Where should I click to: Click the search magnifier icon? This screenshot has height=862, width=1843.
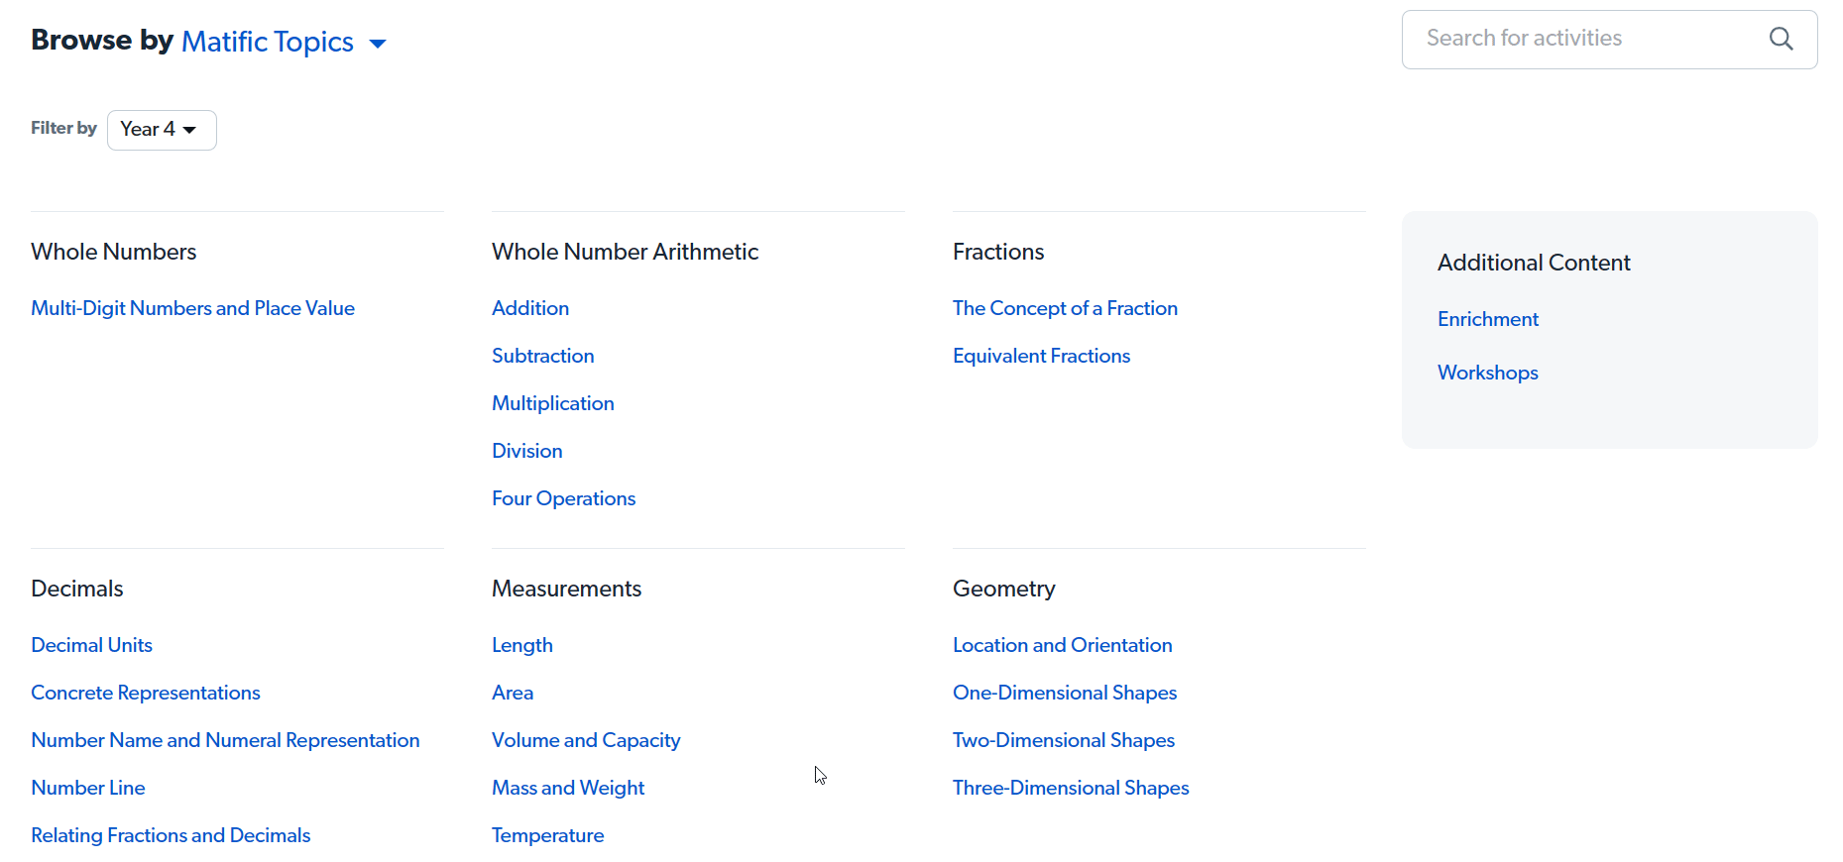[1781, 39]
